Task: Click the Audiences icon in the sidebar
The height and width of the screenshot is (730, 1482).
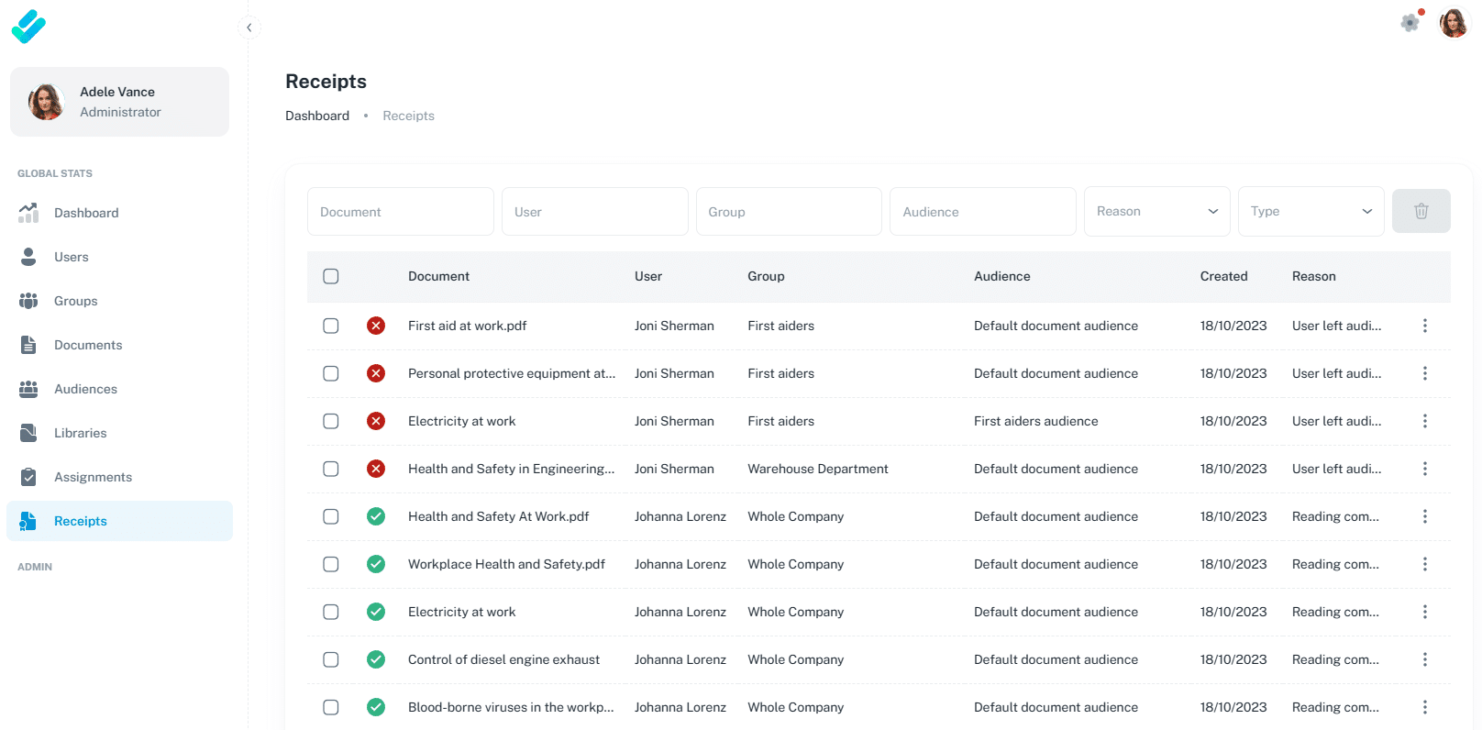Action: point(28,389)
